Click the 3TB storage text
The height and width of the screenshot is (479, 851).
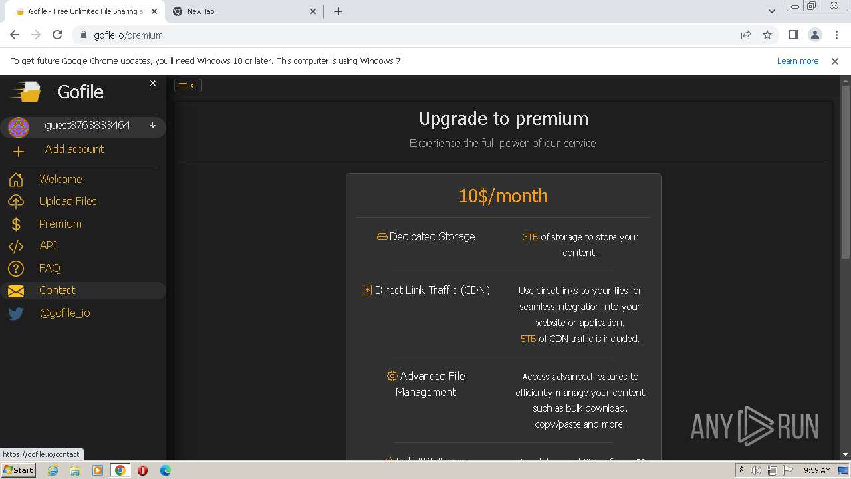[530, 237]
